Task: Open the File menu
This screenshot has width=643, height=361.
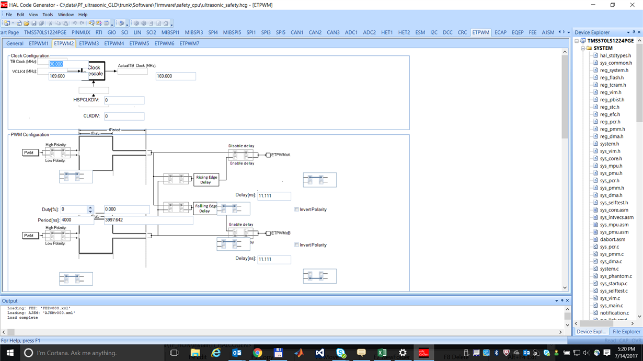Action: coord(9,15)
